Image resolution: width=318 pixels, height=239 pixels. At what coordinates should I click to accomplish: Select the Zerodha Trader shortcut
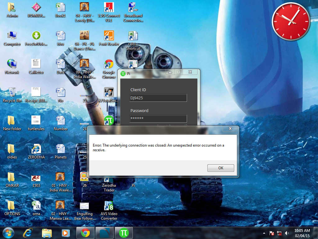109,185
